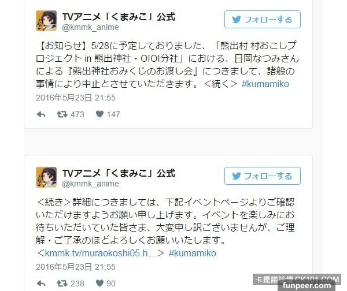Reply to the first Kumamiko tweet
The image size is (347, 291).
tap(41, 114)
